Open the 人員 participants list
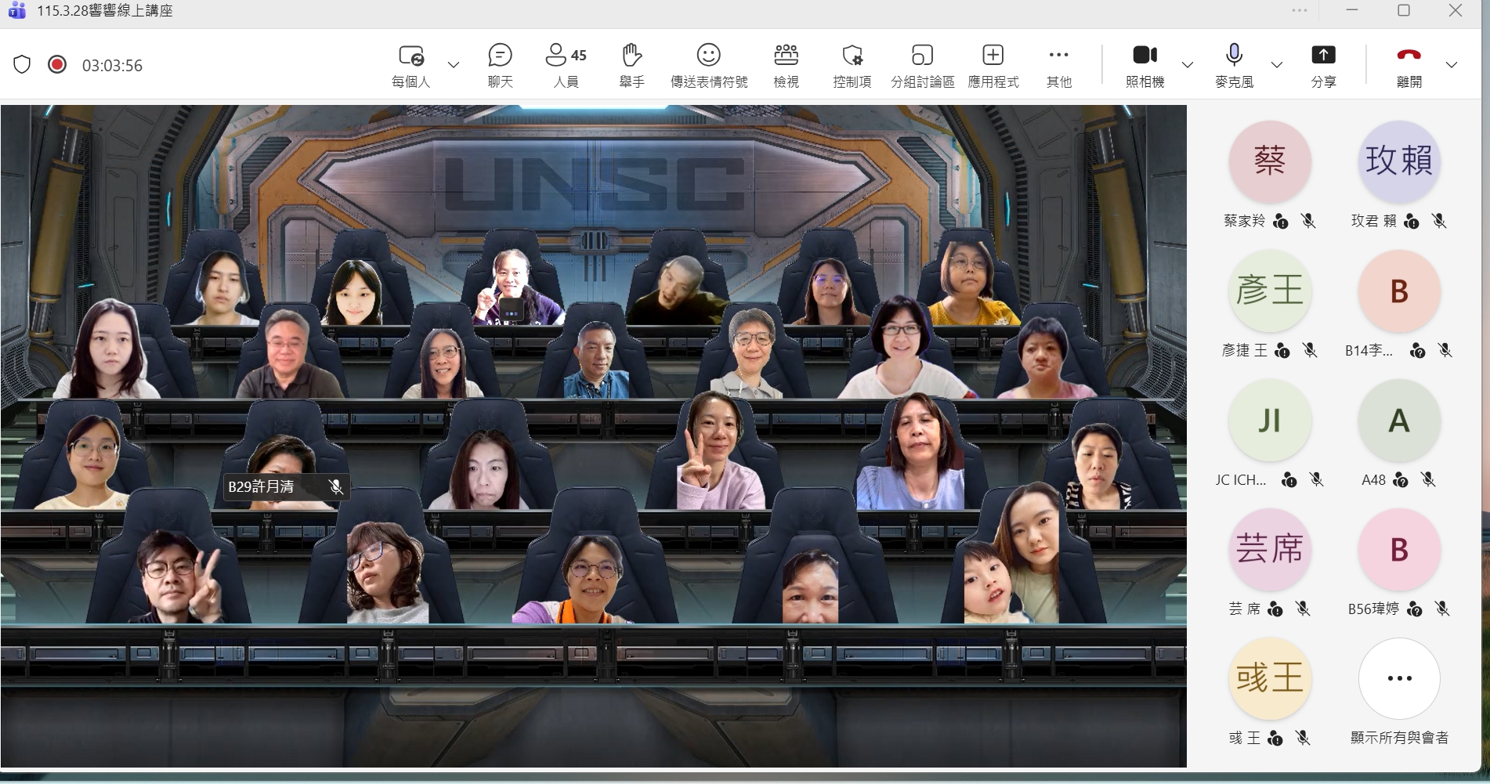1490x784 pixels. [x=566, y=65]
